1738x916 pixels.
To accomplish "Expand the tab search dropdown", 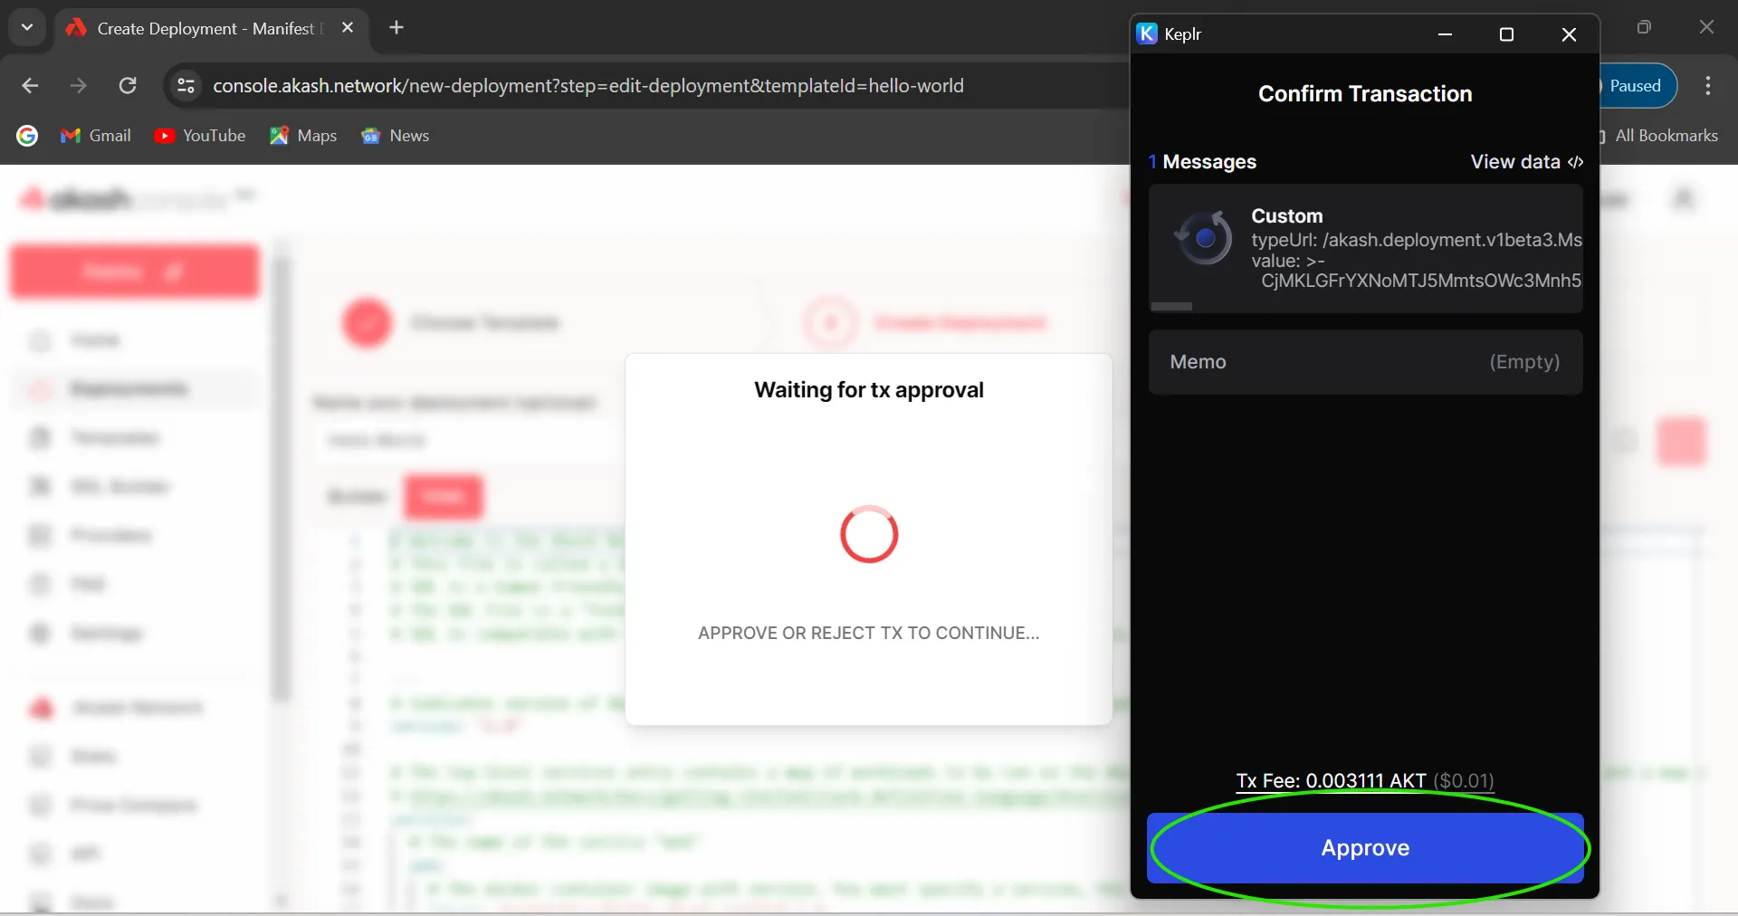I will click(27, 28).
